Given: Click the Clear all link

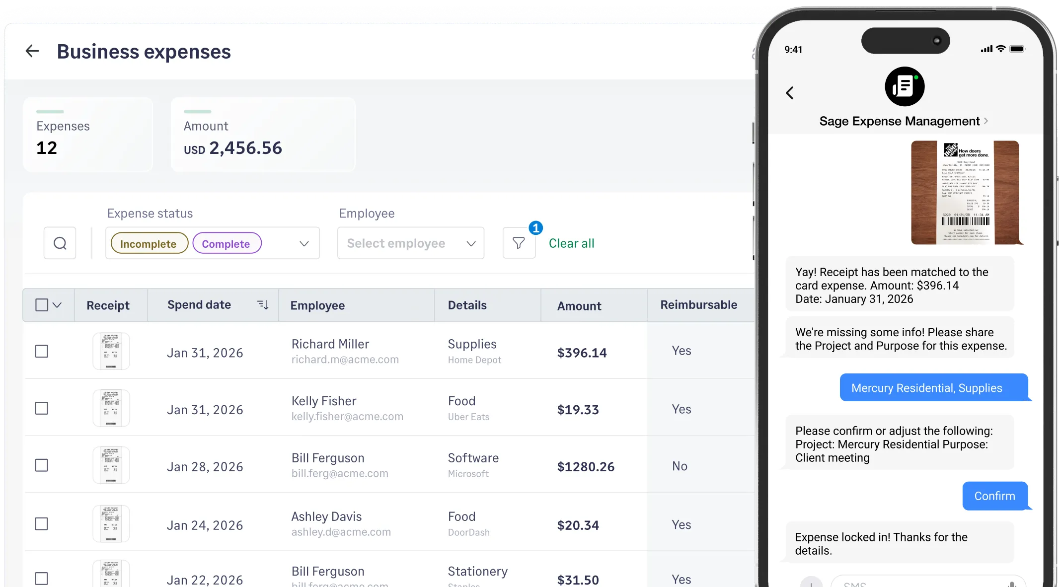Looking at the screenshot, I should pyautogui.click(x=571, y=243).
